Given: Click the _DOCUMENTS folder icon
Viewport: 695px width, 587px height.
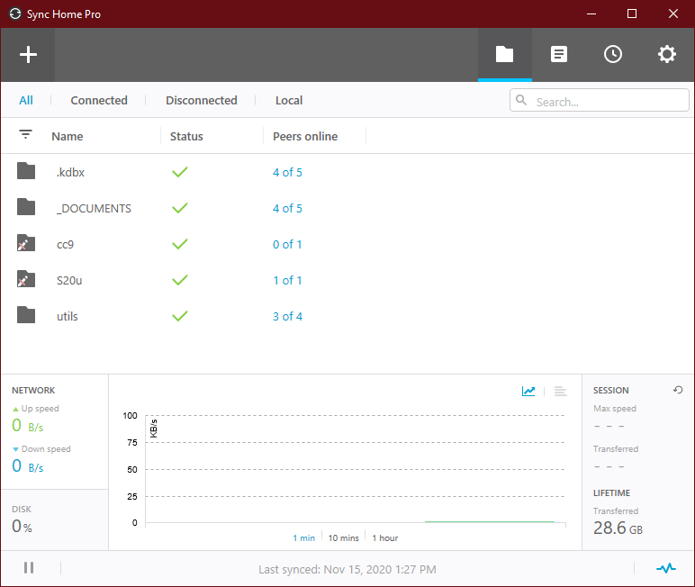Looking at the screenshot, I should [26, 206].
